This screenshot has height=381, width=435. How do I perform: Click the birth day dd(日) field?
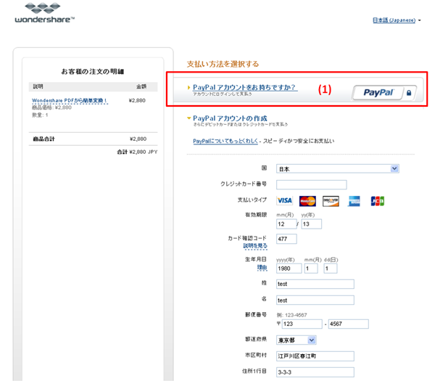tap(331, 269)
